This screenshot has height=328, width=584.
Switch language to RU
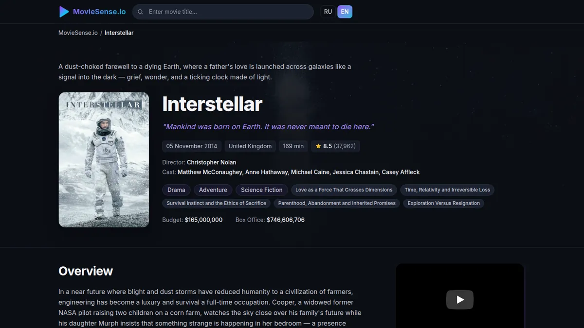pyautogui.click(x=328, y=12)
